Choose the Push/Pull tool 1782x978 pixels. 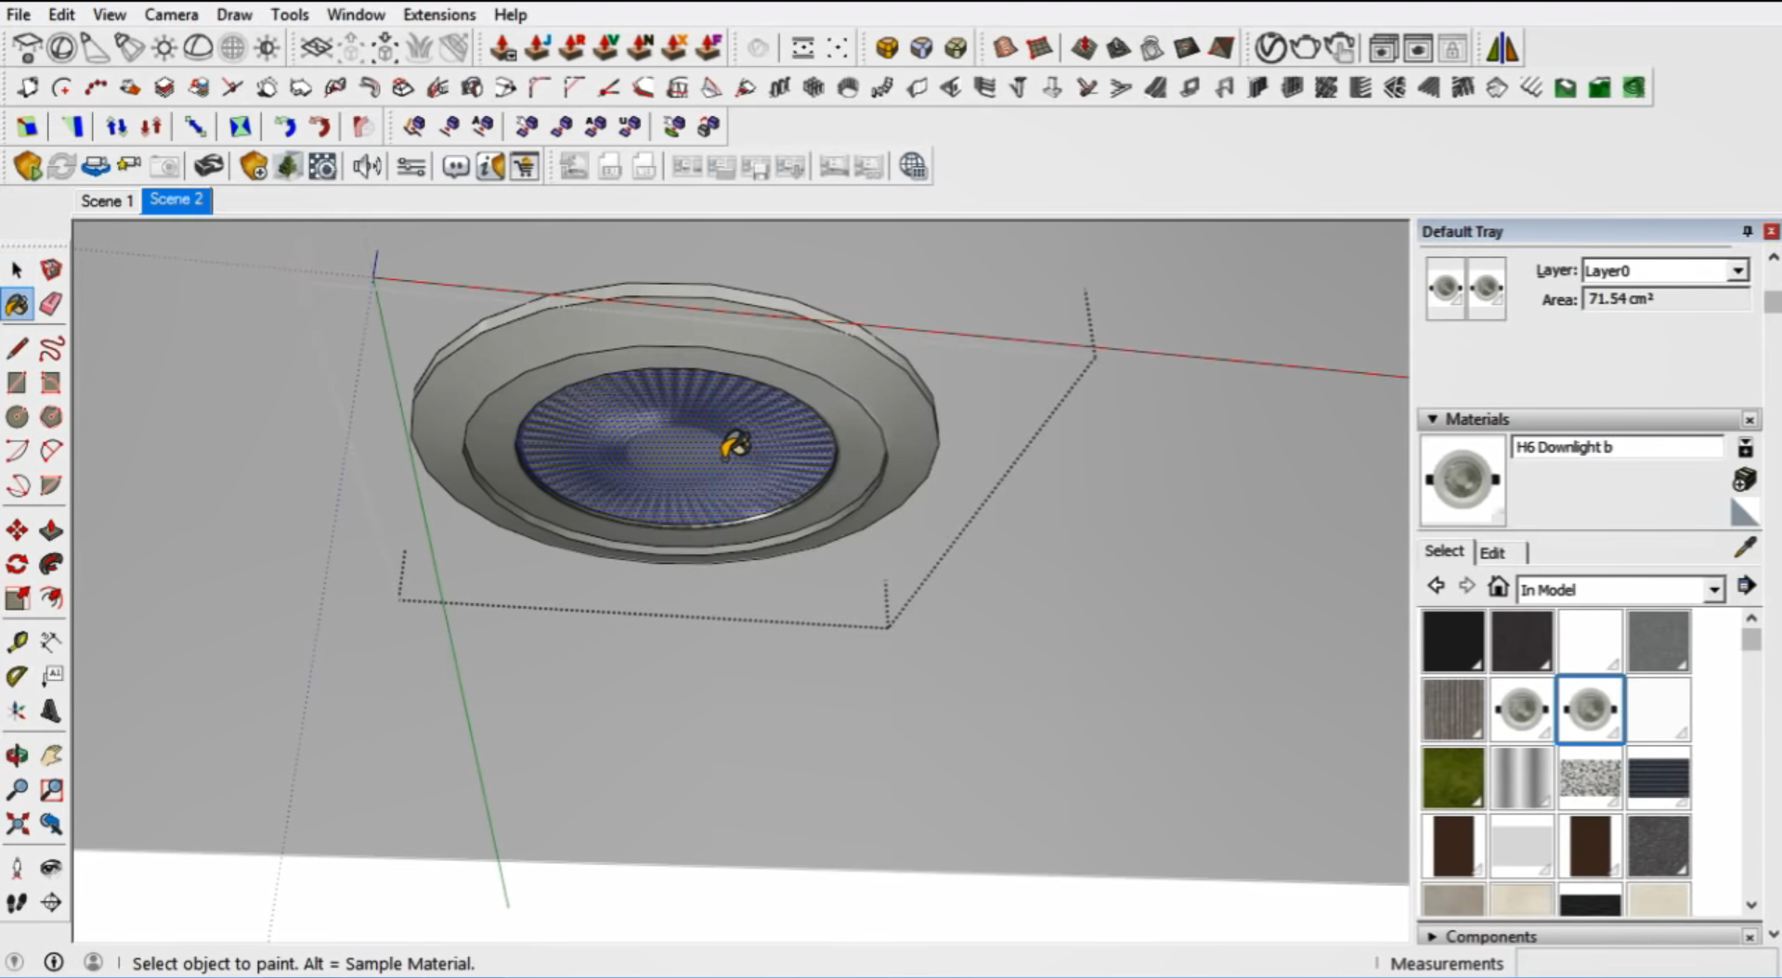pyautogui.click(x=51, y=530)
